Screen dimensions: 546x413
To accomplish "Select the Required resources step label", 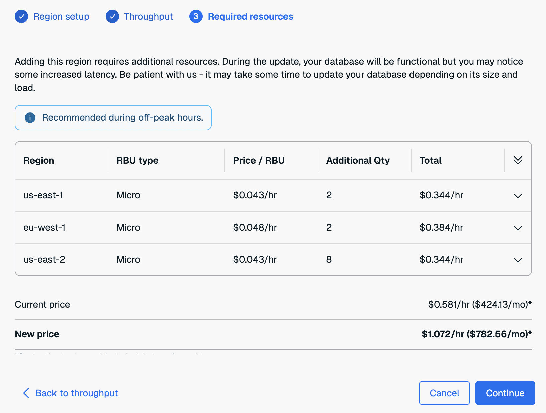I will pos(250,16).
